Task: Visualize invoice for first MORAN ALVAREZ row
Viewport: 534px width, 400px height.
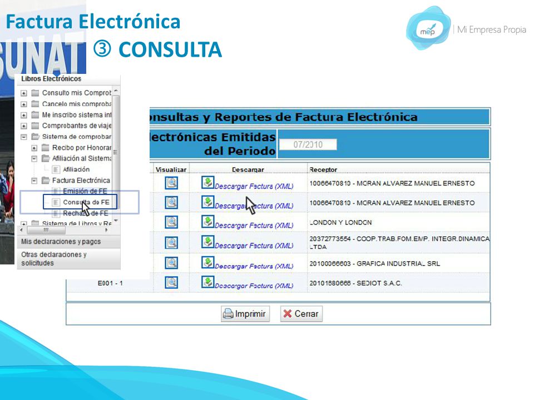Action: click(171, 183)
